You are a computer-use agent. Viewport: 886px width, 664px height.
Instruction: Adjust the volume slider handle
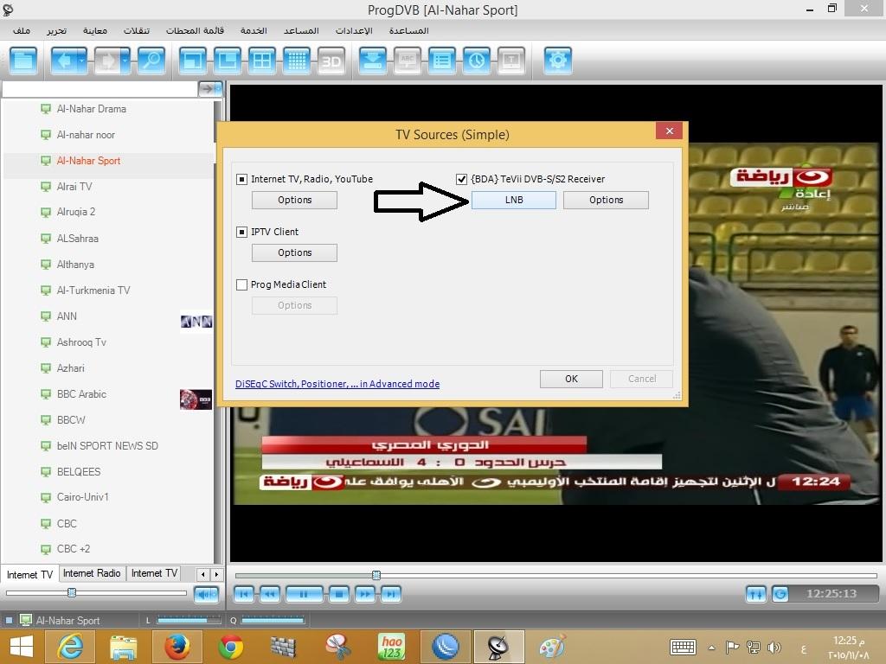(x=72, y=592)
